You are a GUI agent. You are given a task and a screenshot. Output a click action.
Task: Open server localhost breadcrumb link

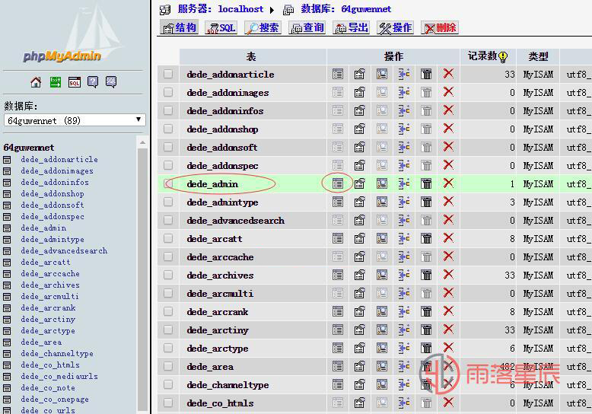[x=221, y=9]
